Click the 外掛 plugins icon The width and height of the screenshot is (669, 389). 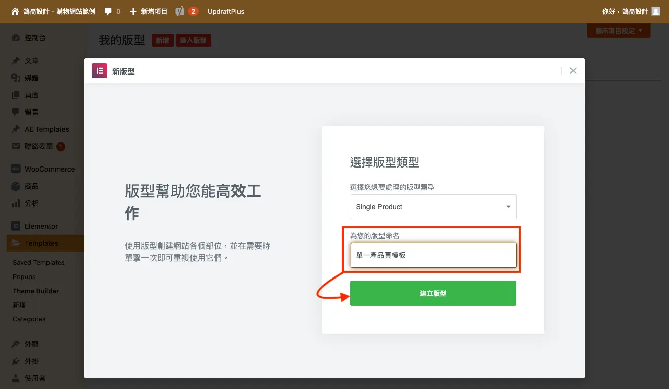[x=16, y=361]
